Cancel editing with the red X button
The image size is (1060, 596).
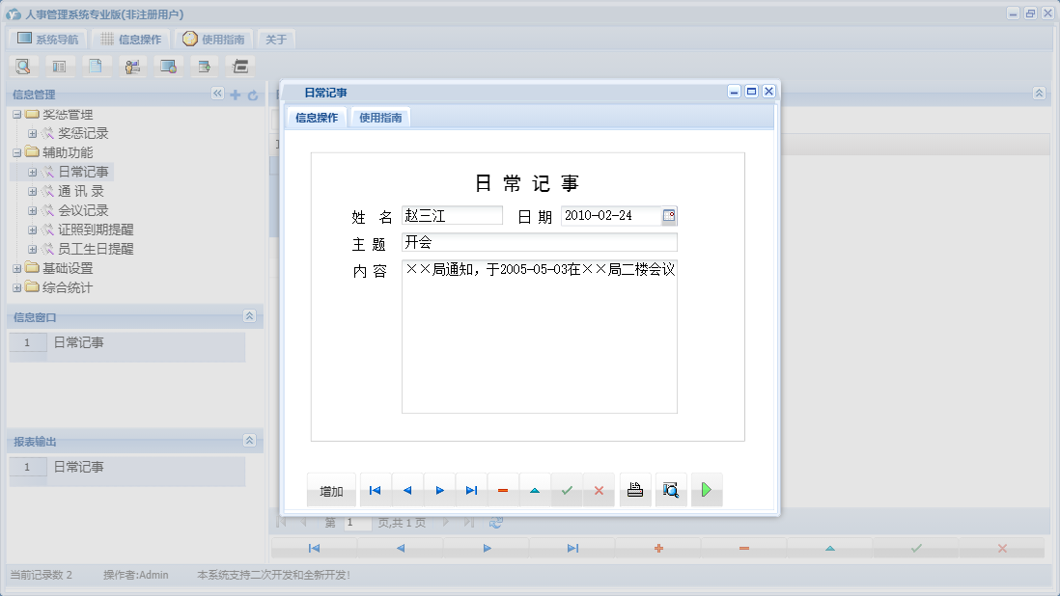tap(598, 489)
